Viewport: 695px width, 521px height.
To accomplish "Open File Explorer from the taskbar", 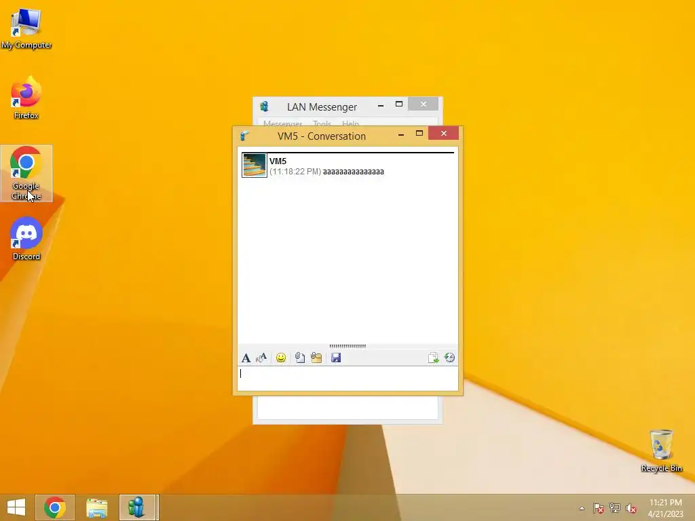I will coord(96,507).
